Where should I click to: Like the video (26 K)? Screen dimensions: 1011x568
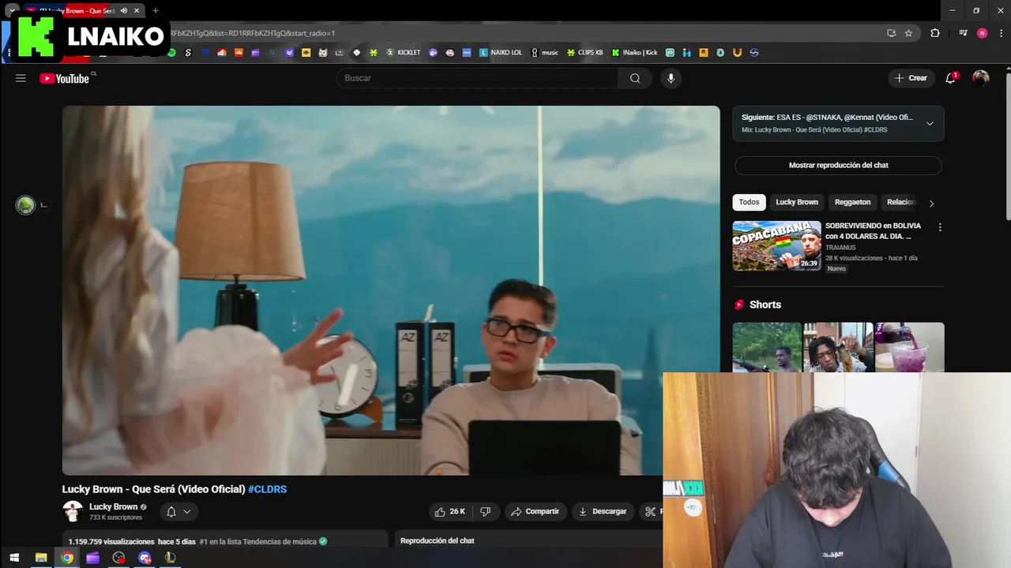click(450, 511)
